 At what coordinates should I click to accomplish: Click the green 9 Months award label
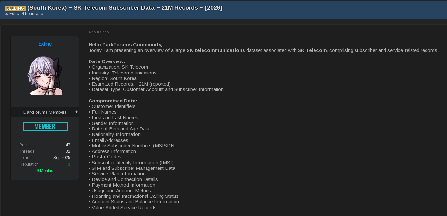[45, 171]
